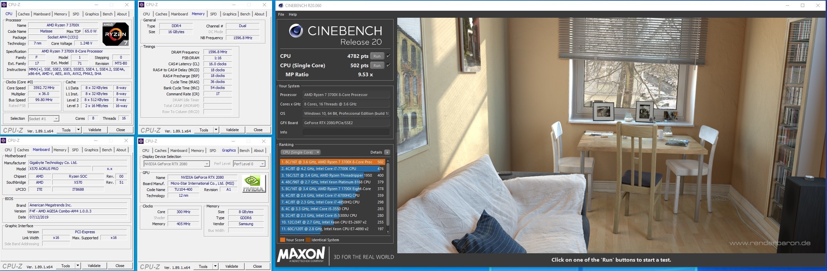Select ranking row Intel Xeon Platinum 8168

click(332, 182)
